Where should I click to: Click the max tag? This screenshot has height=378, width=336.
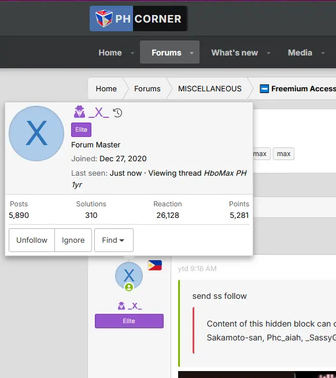[283, 154]
